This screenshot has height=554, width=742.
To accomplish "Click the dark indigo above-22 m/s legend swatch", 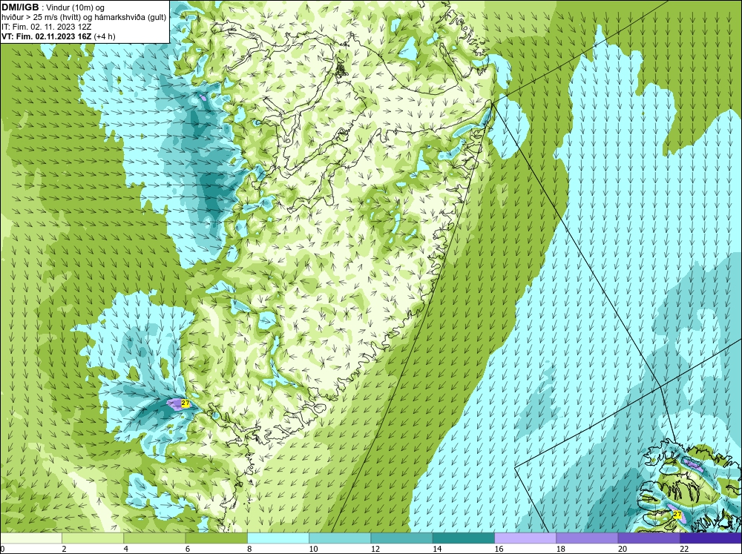I will click(711, 538).
